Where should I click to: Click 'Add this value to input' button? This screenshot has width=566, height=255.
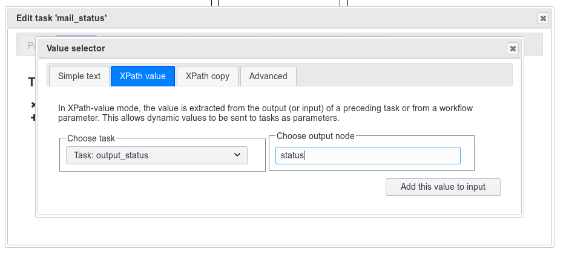click(x=443, y=187)
